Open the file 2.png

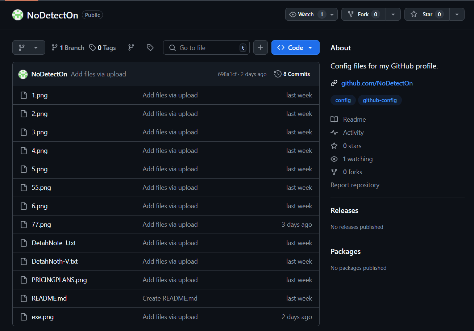pyautogui.click(x=39, y=114)
